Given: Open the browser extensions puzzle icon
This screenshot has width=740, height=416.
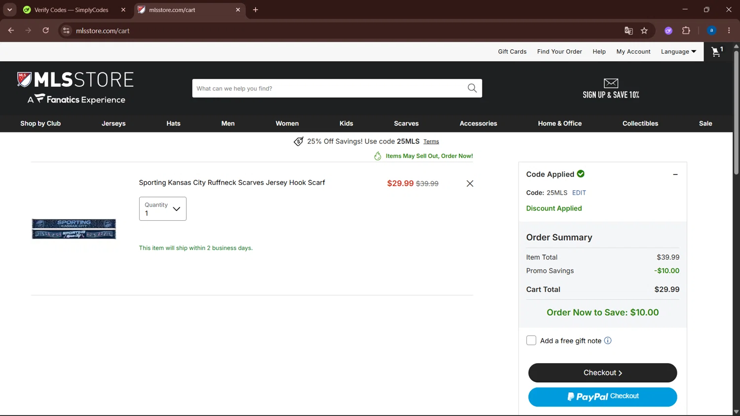Looking at the screenshot, I should click(x=686, y=31).
